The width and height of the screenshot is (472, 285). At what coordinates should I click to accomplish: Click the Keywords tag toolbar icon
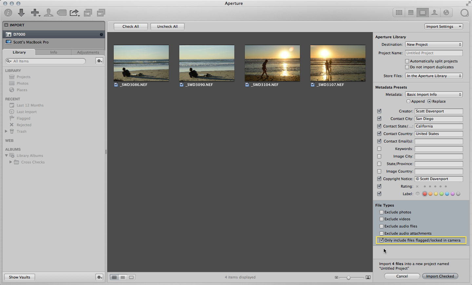tap(62, 13)
